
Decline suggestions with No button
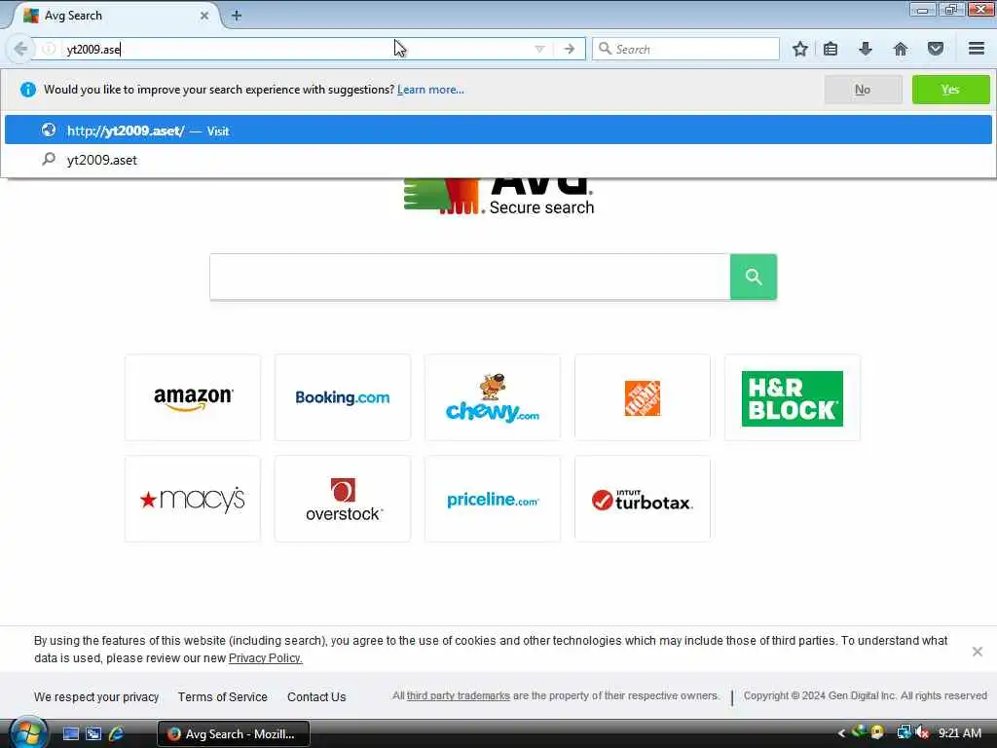[863, 90]
